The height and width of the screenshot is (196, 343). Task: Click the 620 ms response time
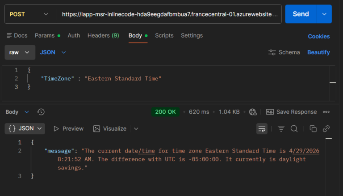click(199, 112)
